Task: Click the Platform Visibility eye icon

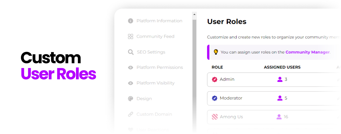Action: click(x=130, y=83)
